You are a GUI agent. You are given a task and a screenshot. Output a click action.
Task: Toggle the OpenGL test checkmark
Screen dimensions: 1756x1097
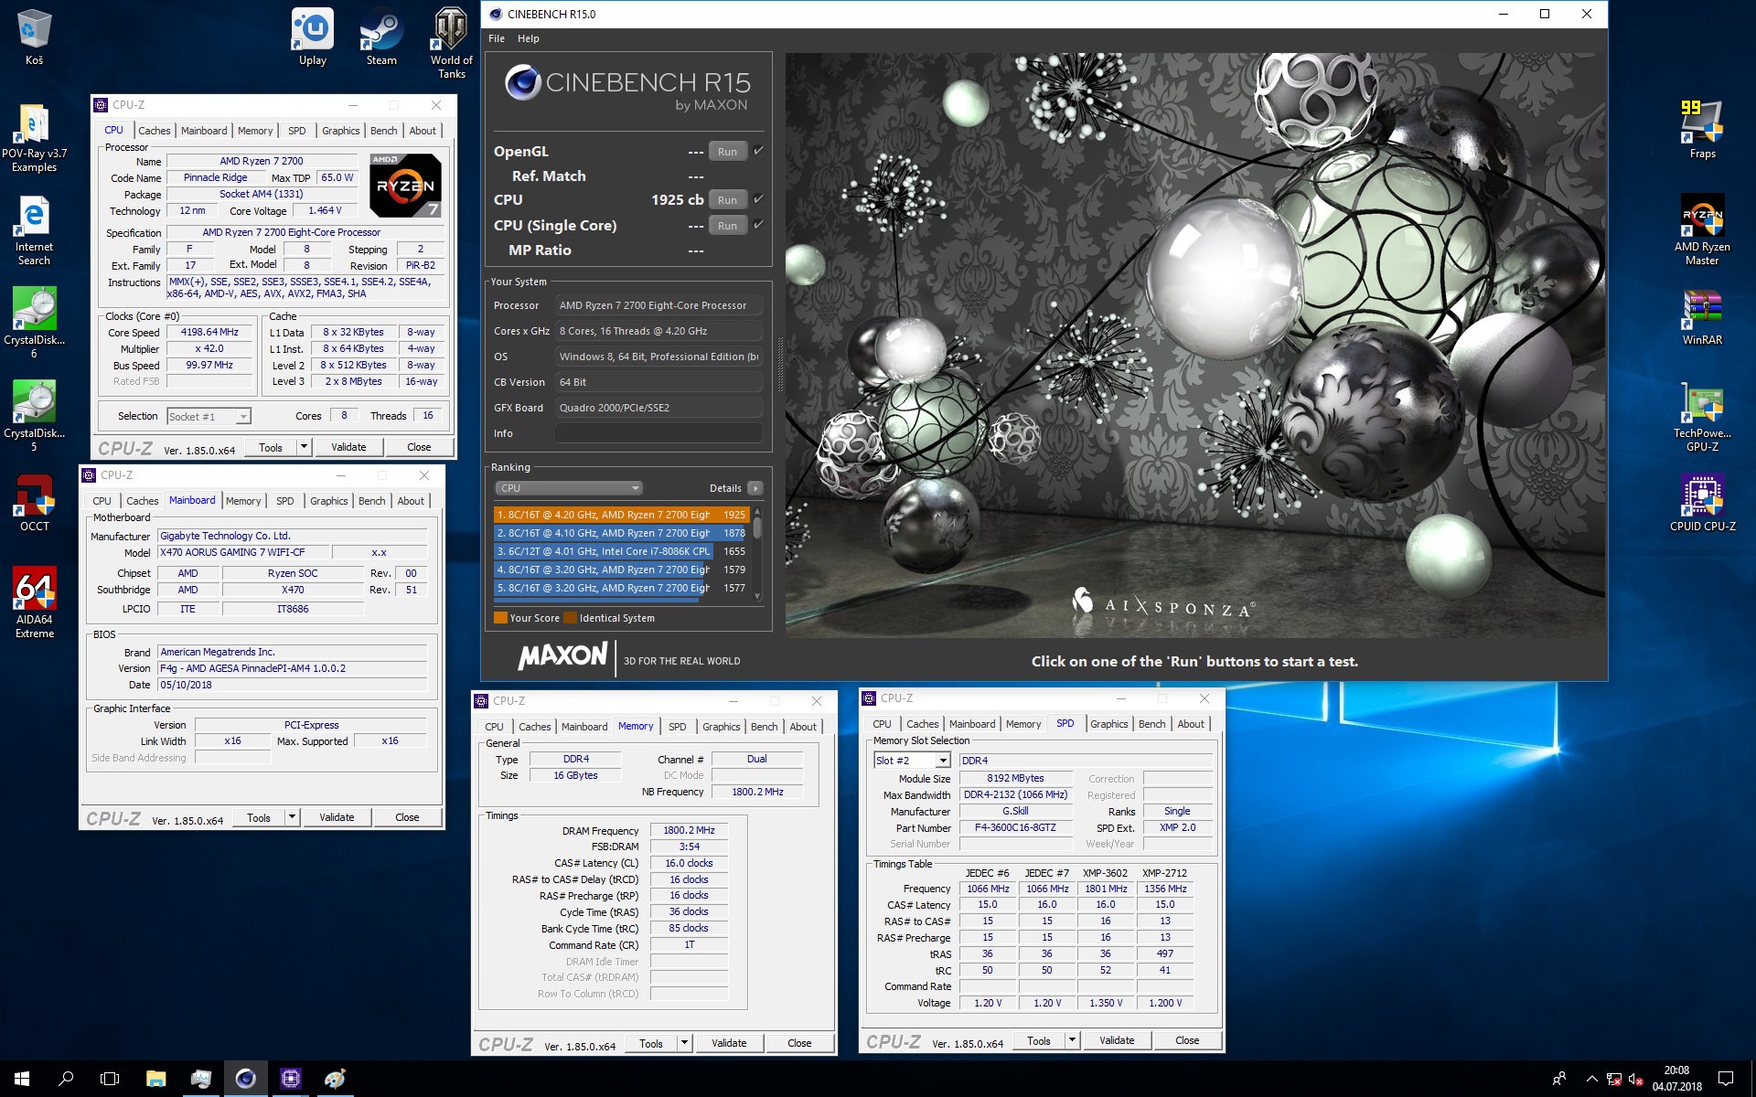click(x=758, y=151)
